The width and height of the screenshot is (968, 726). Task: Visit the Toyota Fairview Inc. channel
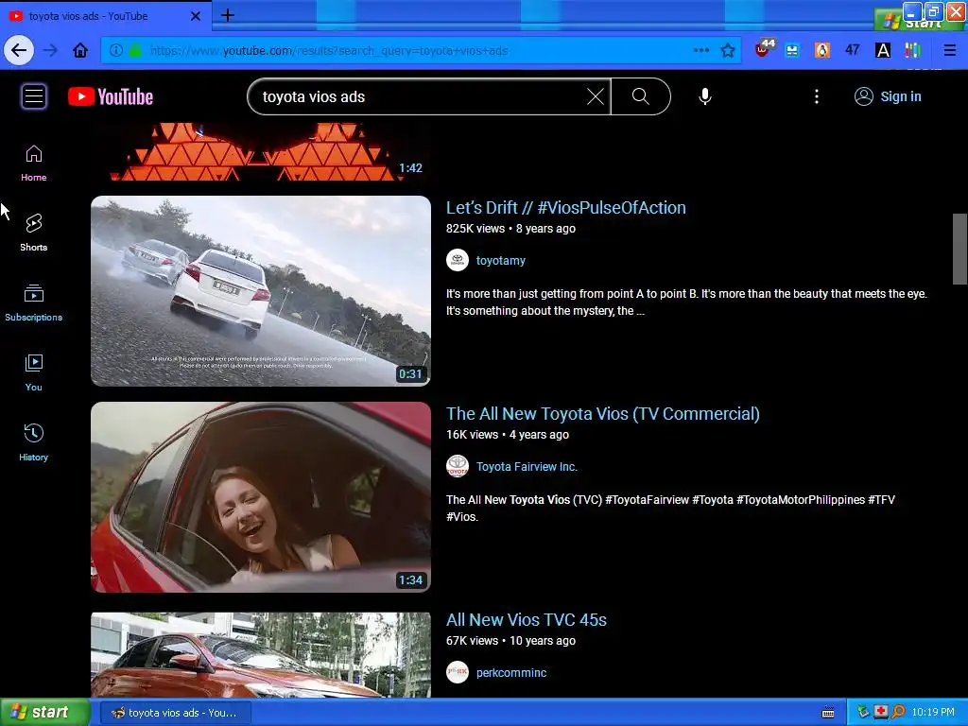coord(527,467)
